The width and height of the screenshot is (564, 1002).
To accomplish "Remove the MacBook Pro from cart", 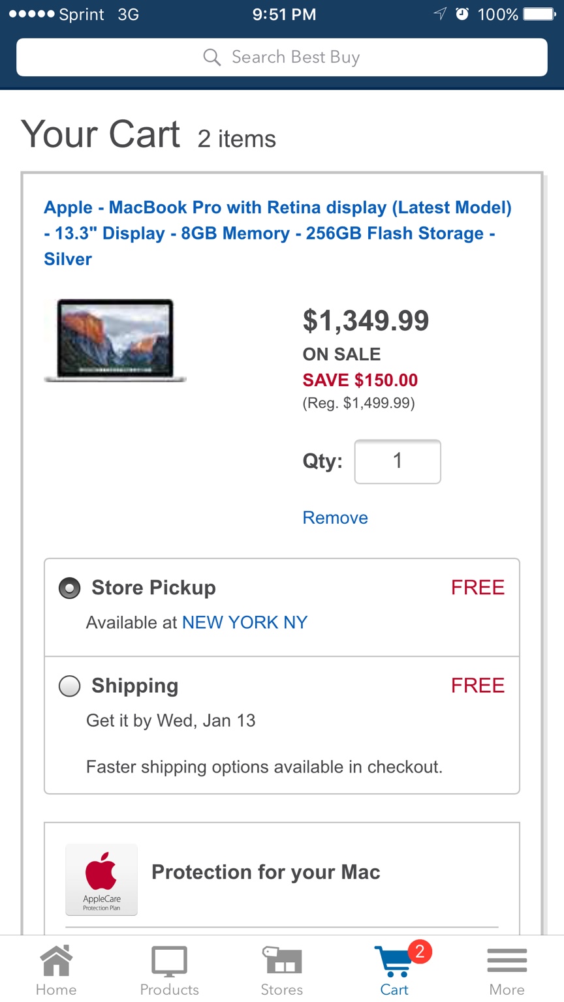I will click(335, 518).
